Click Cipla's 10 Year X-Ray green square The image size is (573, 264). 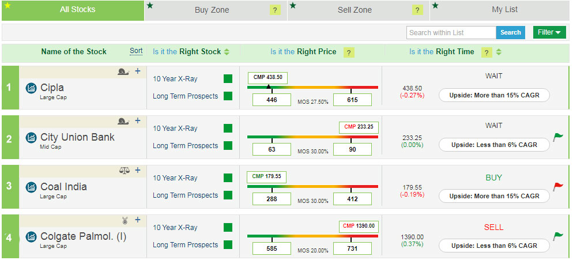pos(228,78)
